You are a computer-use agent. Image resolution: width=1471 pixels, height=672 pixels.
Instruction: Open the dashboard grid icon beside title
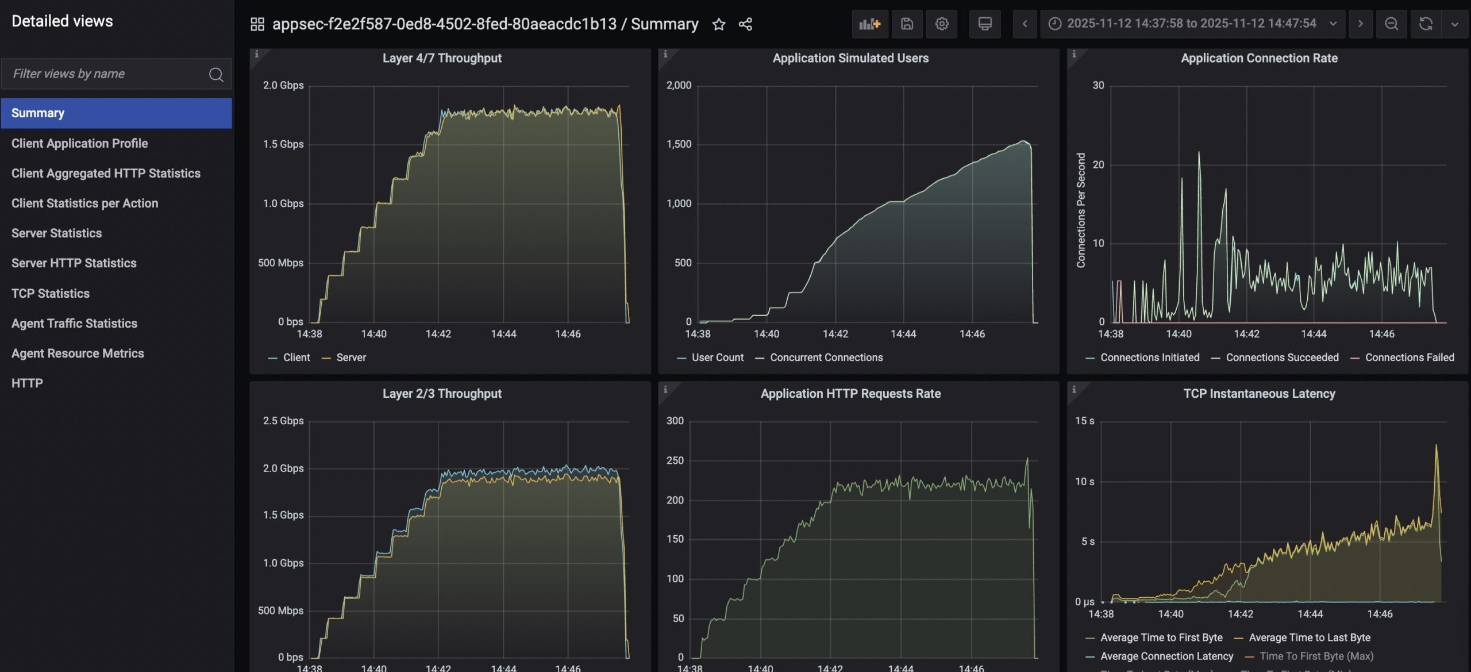coord(257,24)
